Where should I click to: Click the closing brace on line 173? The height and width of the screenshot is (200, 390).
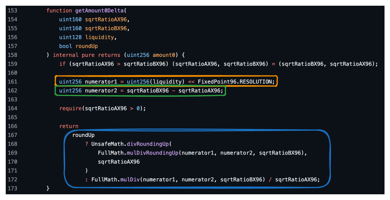coord(48,188)
